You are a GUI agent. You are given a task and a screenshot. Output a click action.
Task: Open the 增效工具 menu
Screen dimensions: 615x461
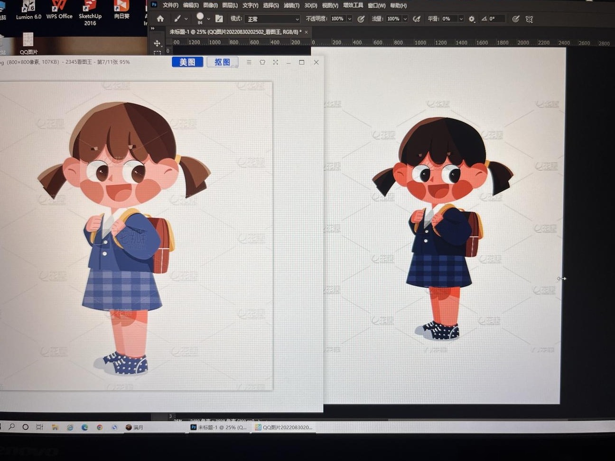(x=353, y=6)
